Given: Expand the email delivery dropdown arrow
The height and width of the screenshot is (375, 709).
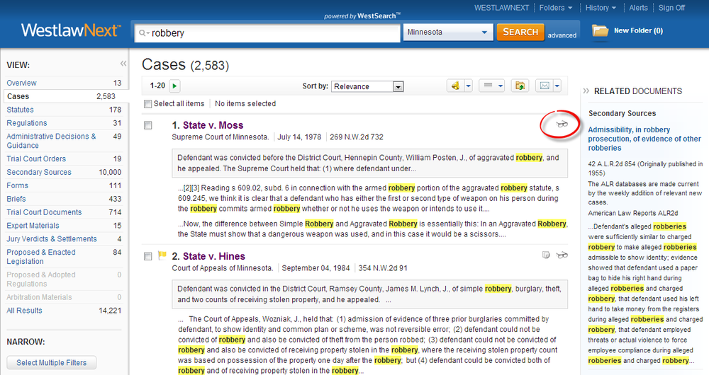Looking at the screenshot, I should [557, 86].
